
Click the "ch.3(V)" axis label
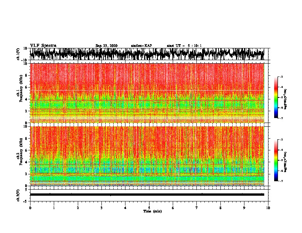click(x=18, y=195)
